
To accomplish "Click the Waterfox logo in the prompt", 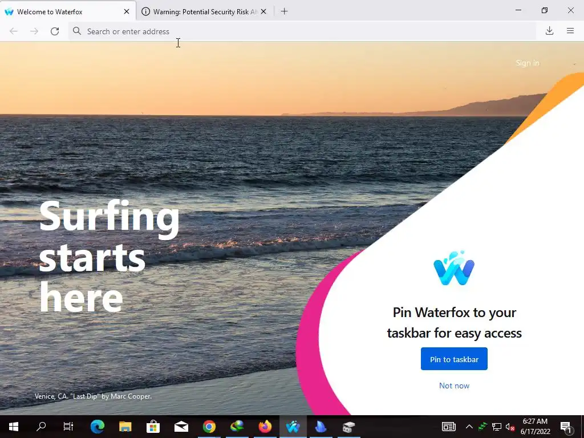I will (x=454, y=268).
